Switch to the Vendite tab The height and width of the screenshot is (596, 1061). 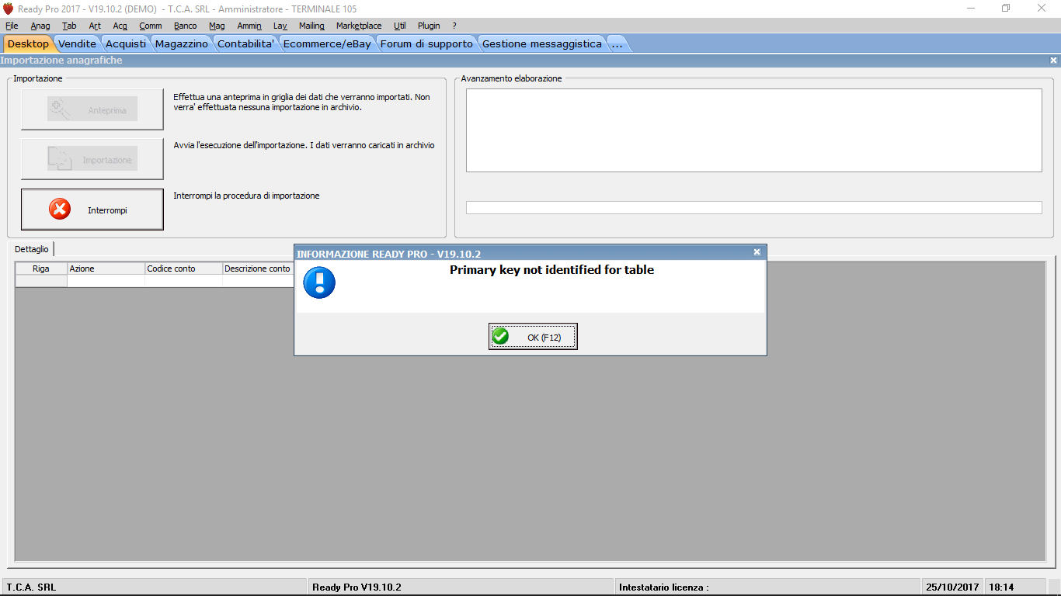pyautogui.click(x=78, y=43)
